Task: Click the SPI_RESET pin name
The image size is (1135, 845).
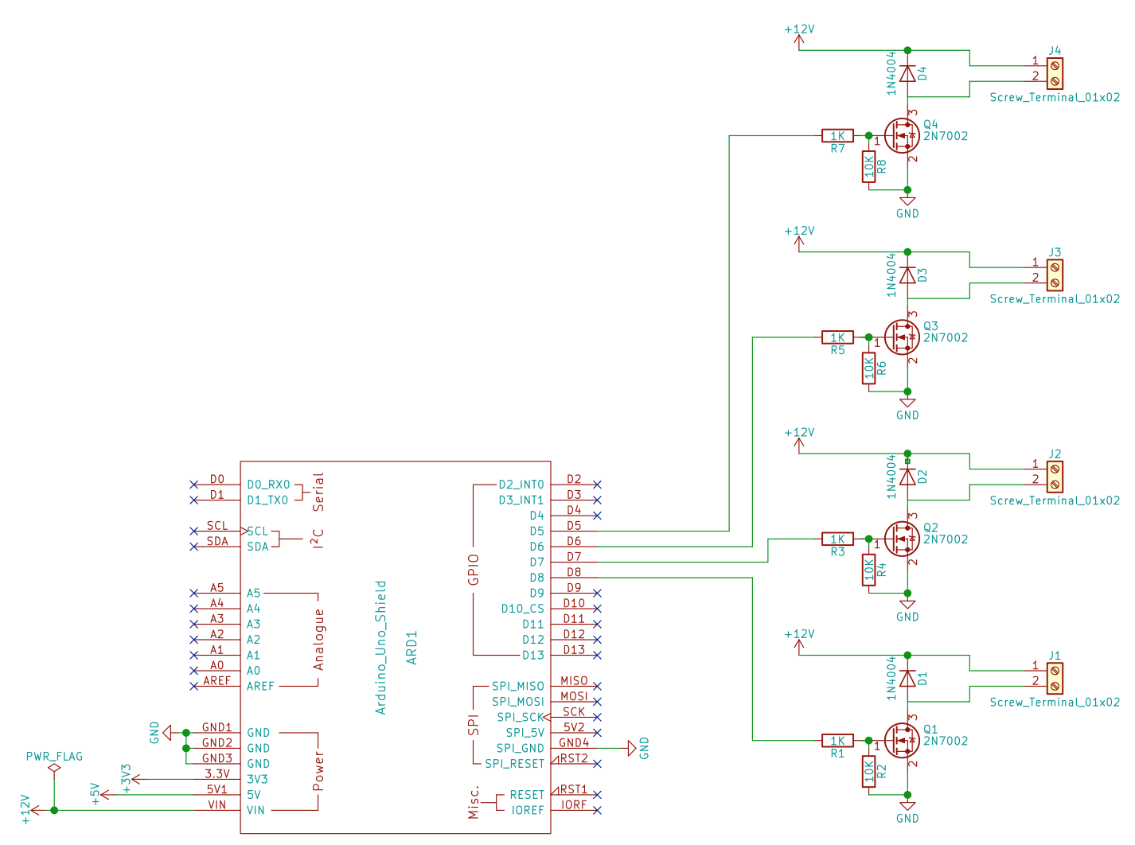Action: click(515, 764)
